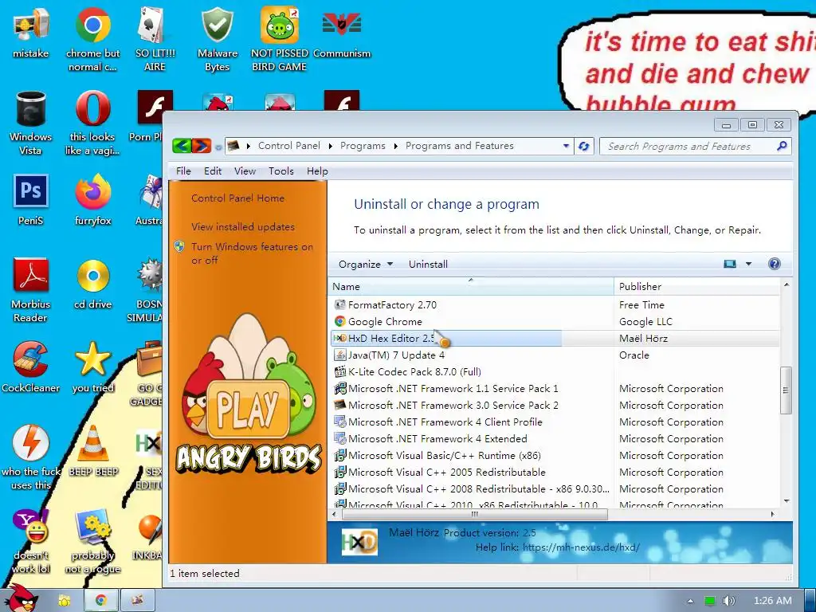Image resolution: width=816 pixels, height=612 pixels.
Task: Click the Uninstall toolbar button
Action: (x=428, y=265)
